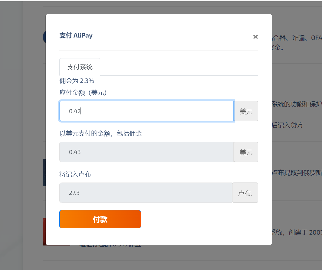
Task: Select the 支付系统 tab
Action: pos(80,67)
